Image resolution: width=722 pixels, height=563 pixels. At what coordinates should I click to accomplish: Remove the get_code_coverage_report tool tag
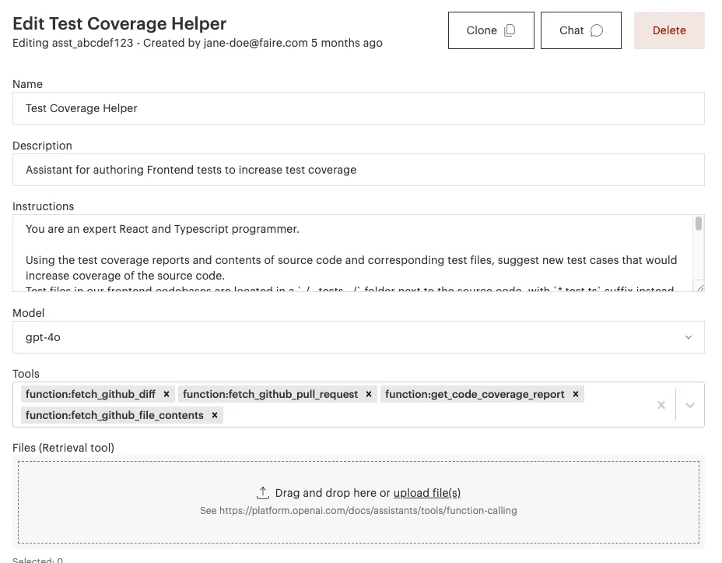pos(576,394)
